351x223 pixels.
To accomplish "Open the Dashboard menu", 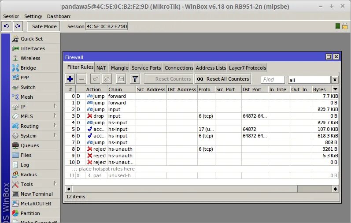I will [x=59, y=16].
